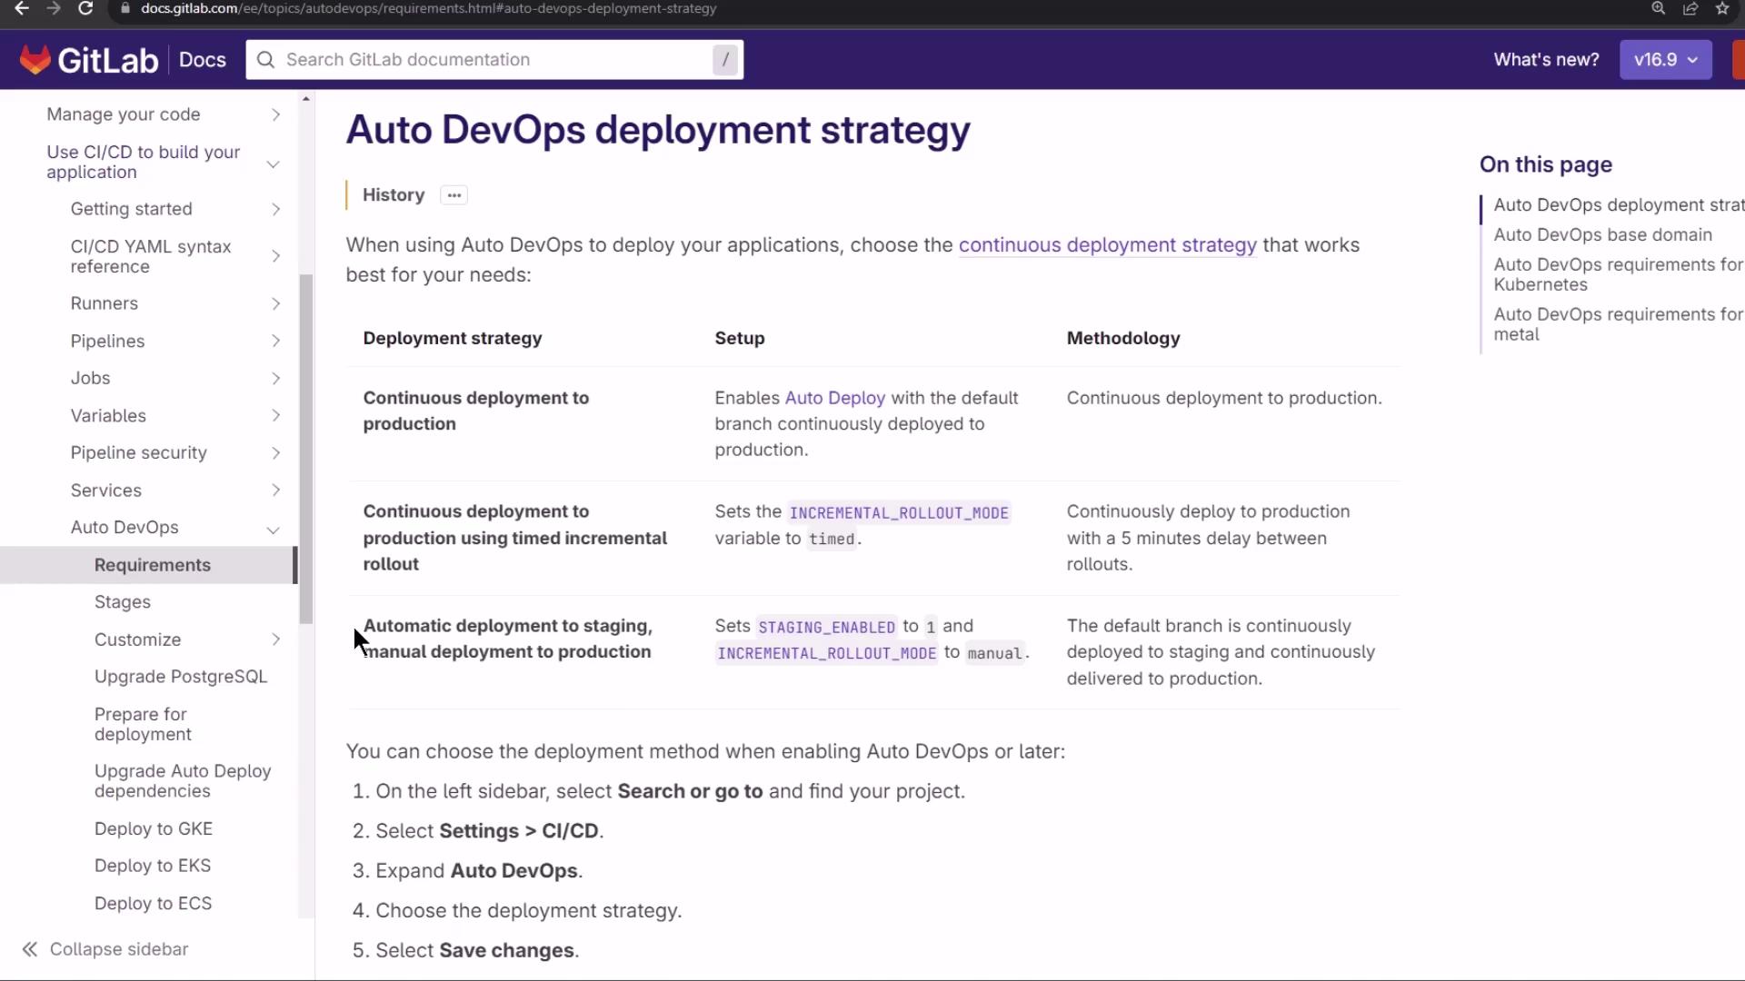This screenshot has width=1745, height=981.
Task: Click the GitLab fox logo
Action: [35, 60]
